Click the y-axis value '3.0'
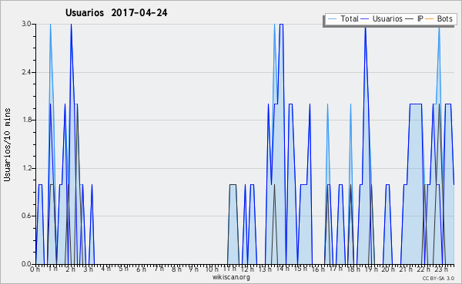 pos(26,24)
